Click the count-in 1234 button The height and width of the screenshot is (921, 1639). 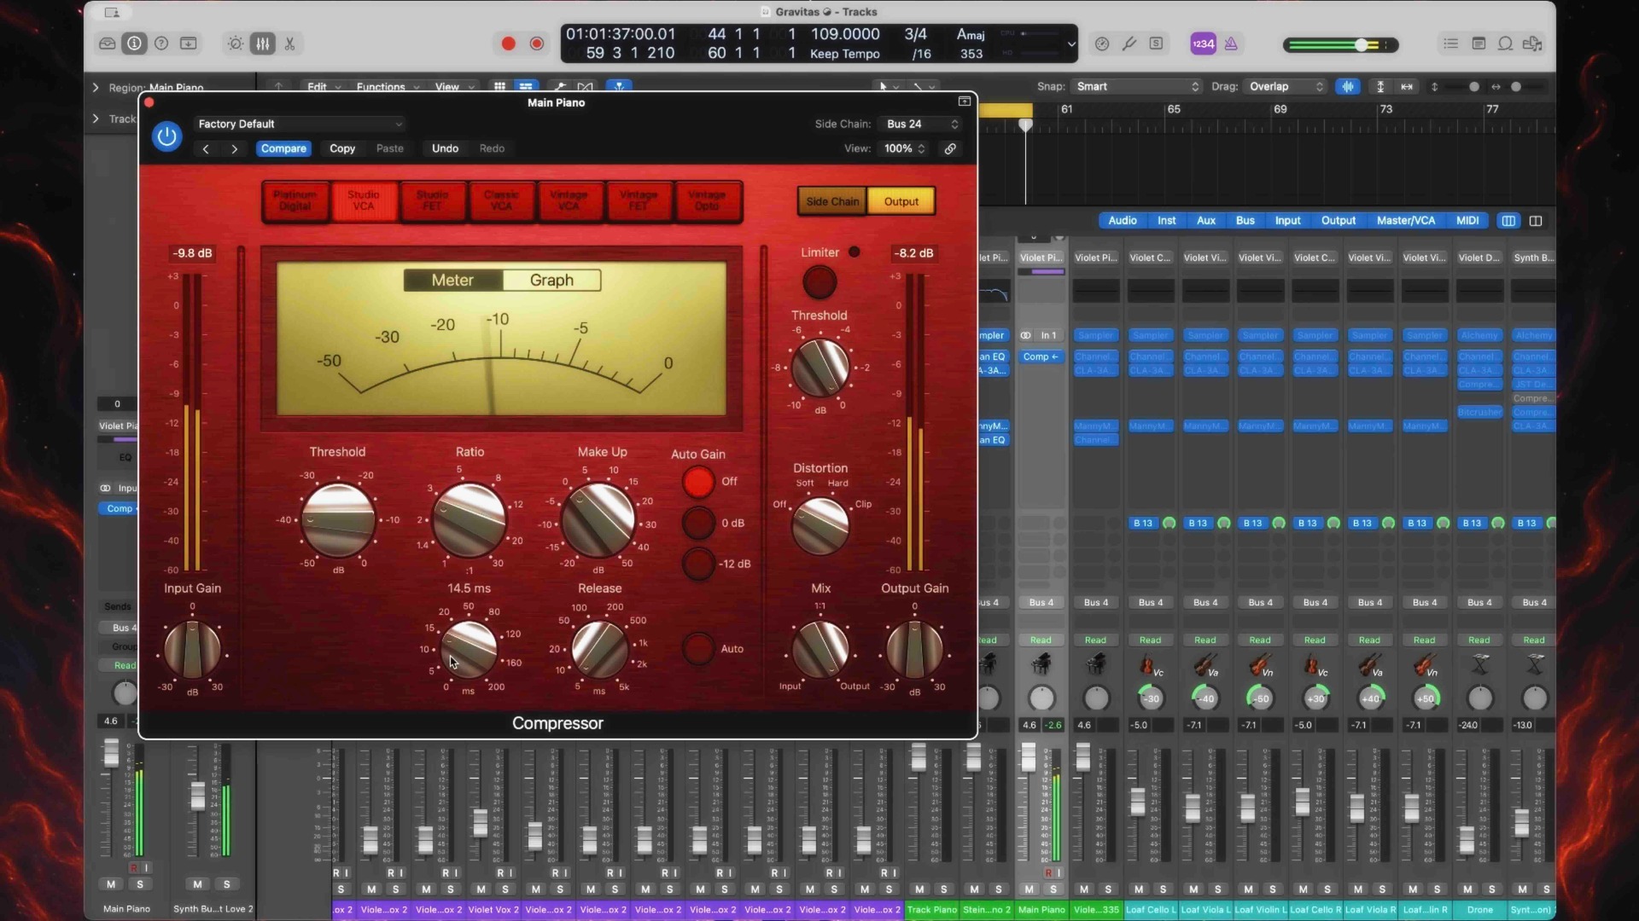tap(1203, 43)
